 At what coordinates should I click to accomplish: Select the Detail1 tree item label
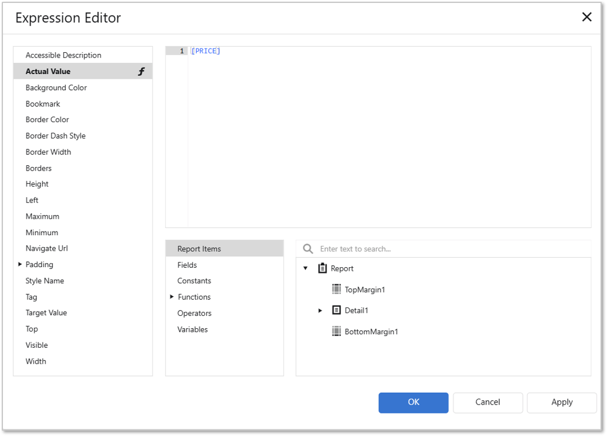[x=356, y=310]
